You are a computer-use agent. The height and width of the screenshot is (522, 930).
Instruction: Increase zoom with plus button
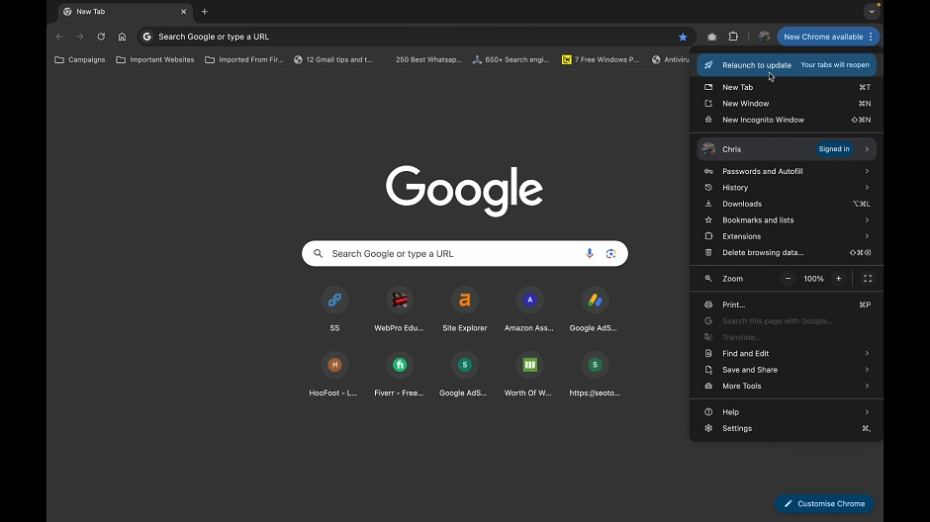(x=839, y=279)
